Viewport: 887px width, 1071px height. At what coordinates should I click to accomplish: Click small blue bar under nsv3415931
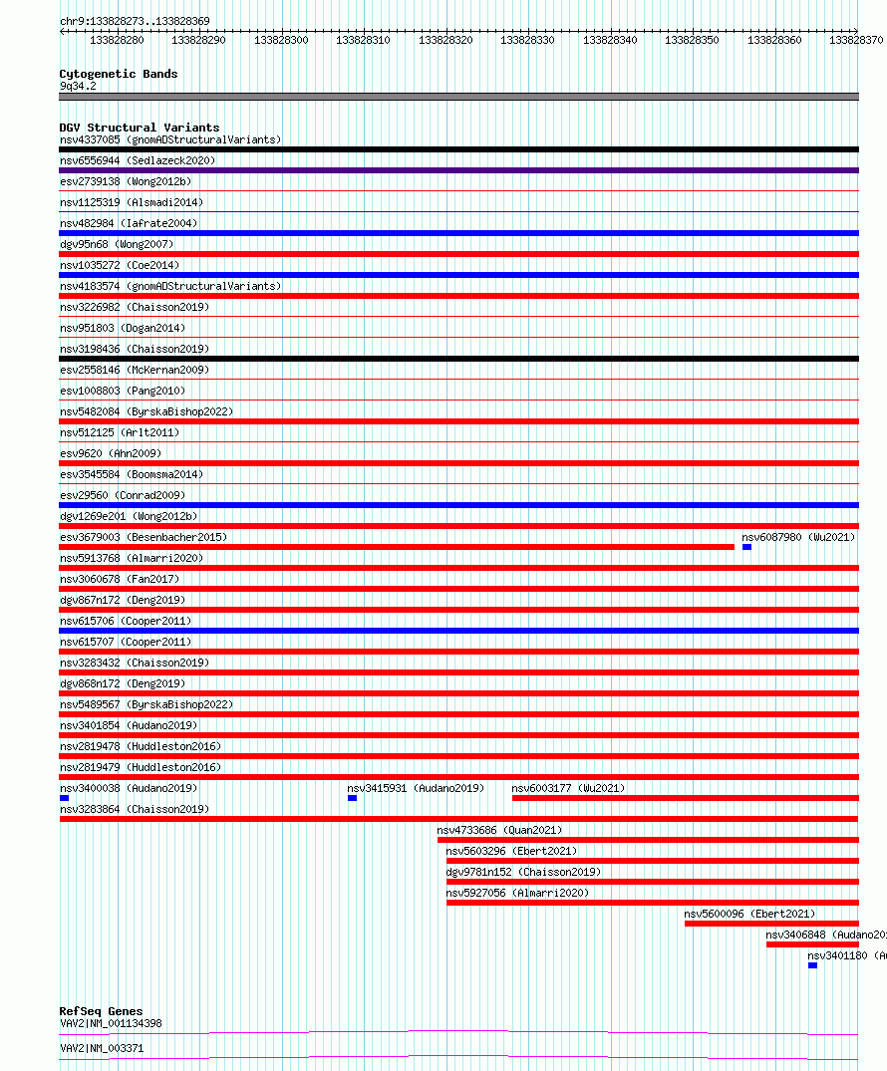pyautogui.click(x=352, y=798)
